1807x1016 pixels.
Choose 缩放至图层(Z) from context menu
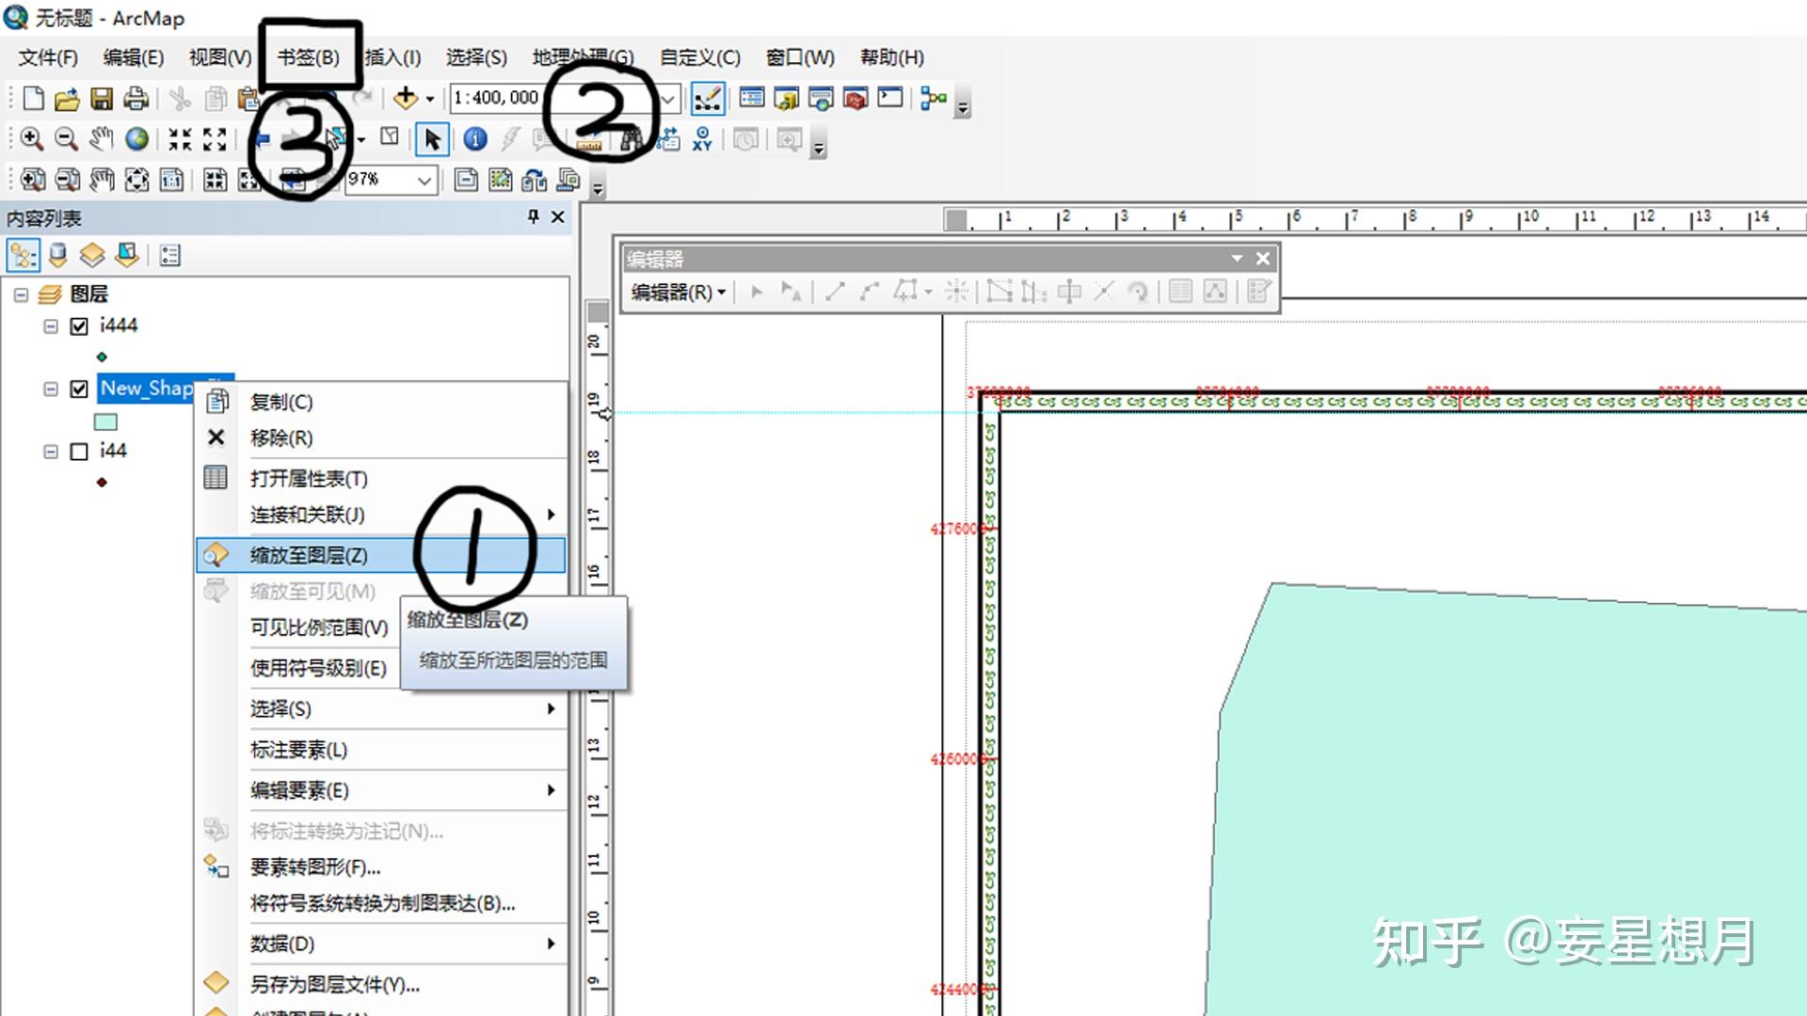coord(309,555)
